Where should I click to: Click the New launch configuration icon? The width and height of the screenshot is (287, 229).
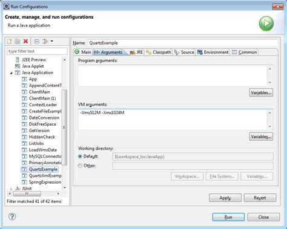pyautogui.click(x=9, y=42)
